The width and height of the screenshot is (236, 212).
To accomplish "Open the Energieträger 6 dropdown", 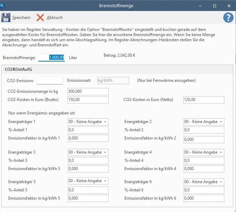I will click(x=204, y=182).
